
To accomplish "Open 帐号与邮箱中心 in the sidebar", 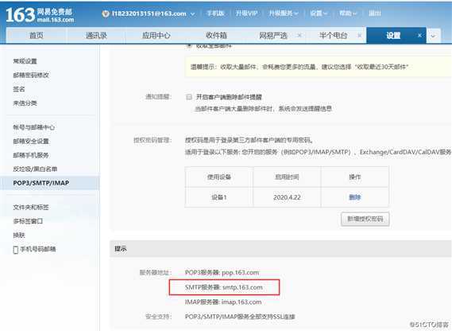I will click(x=33, y=127).
